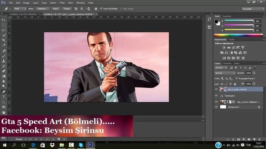Select the Lasso tool
Viewport: 266px width, 149px height.
pyautogui.click(x=4, y=30)
